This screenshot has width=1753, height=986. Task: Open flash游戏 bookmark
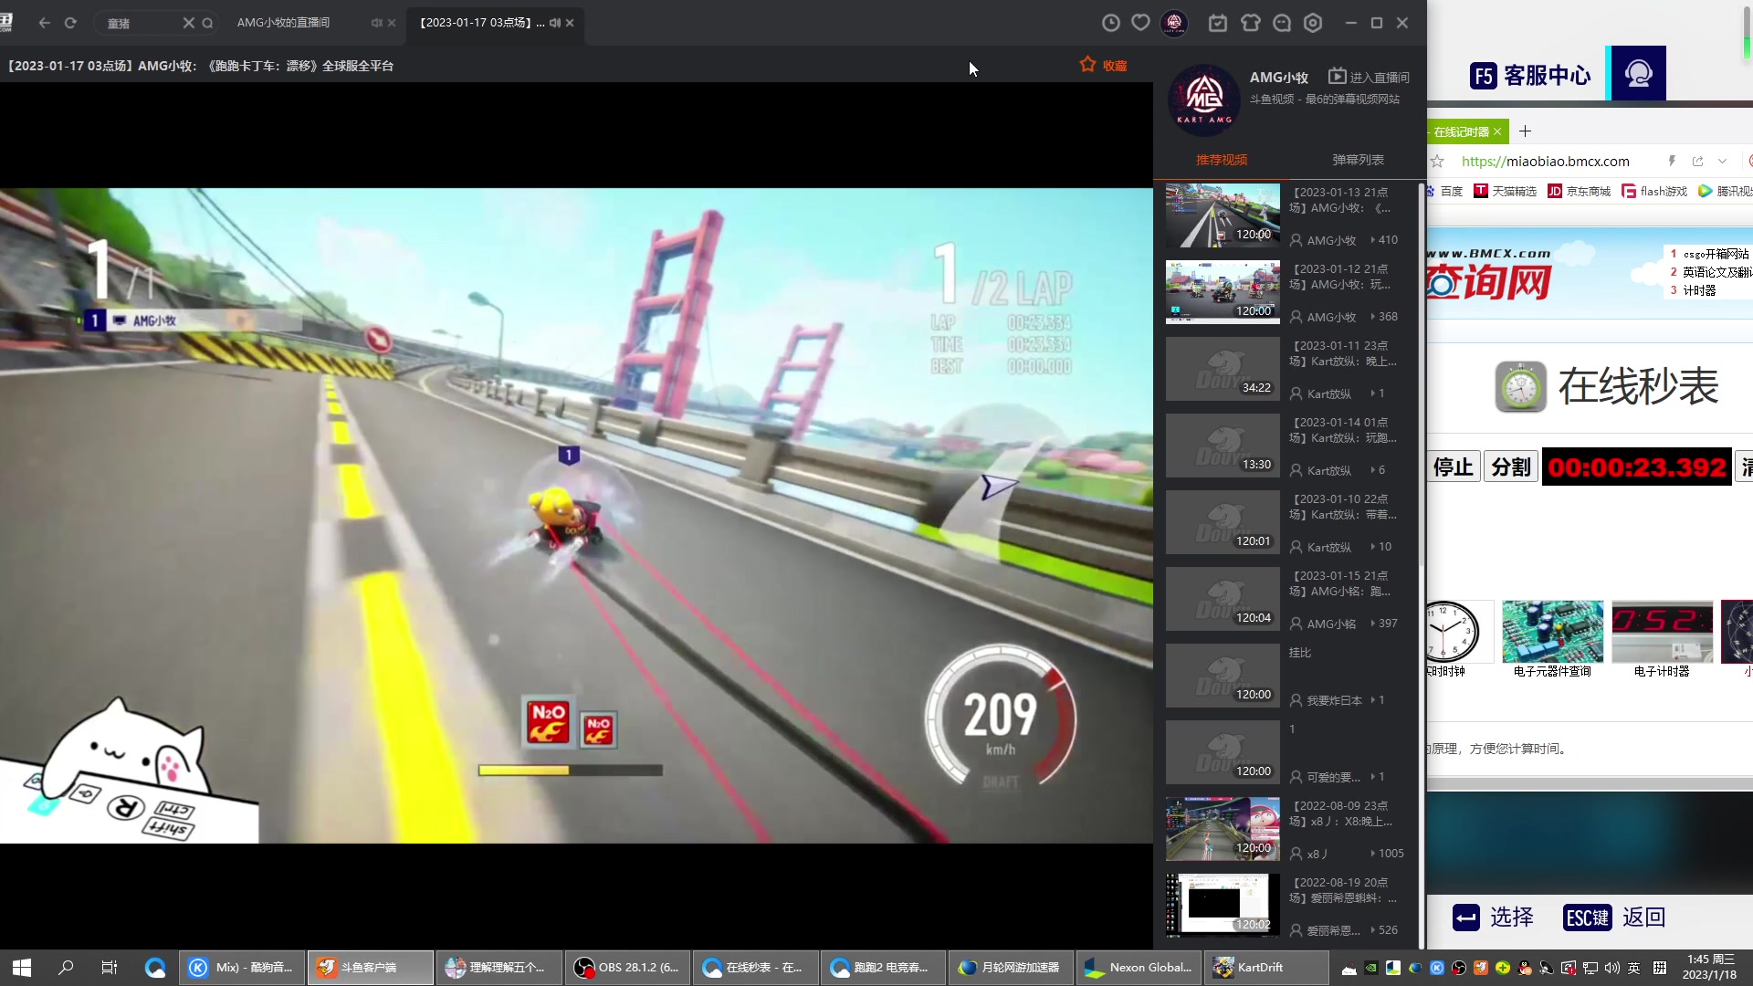(1654, 191)
